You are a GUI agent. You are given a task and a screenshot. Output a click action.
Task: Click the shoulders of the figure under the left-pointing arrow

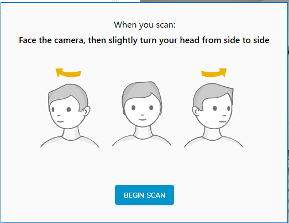(x=70, y=142)
